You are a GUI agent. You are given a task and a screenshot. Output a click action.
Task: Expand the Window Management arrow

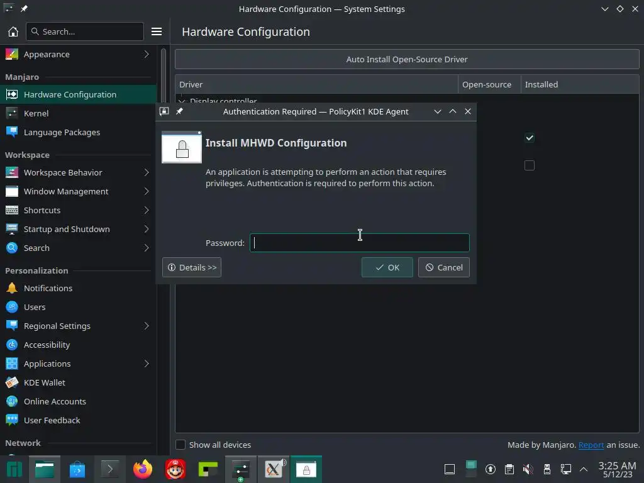(147, 191)
